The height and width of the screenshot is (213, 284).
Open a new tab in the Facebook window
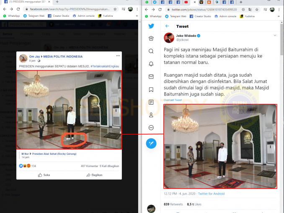pyautogui.click(x=57, y=2)
